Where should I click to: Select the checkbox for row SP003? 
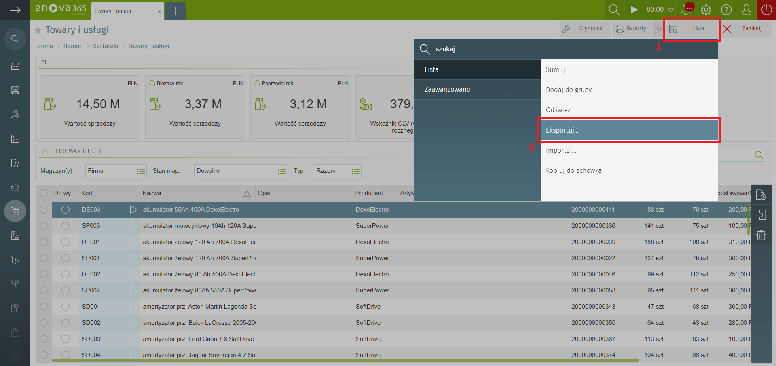(x=44, y=226)
